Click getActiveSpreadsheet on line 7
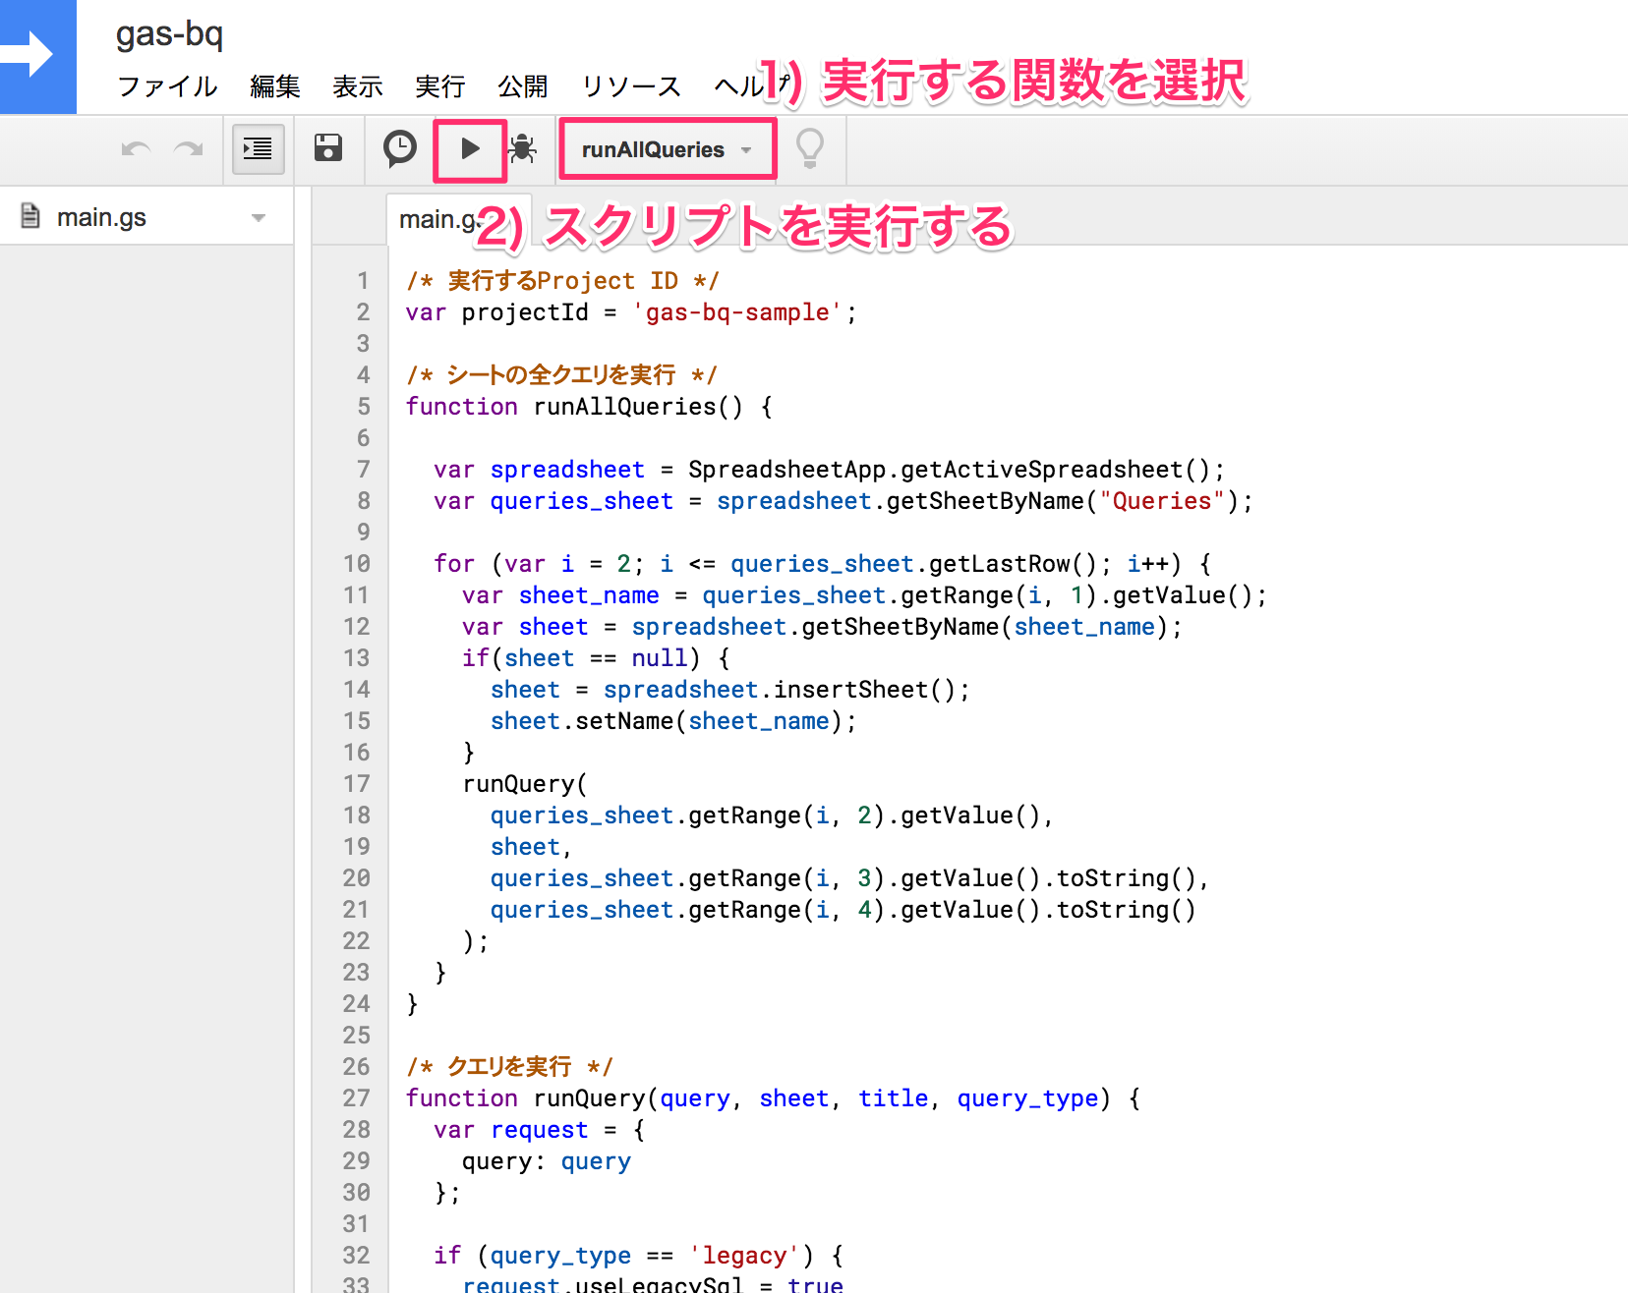Viewport: 1628px width, 1293px height. click(1042, 470)
